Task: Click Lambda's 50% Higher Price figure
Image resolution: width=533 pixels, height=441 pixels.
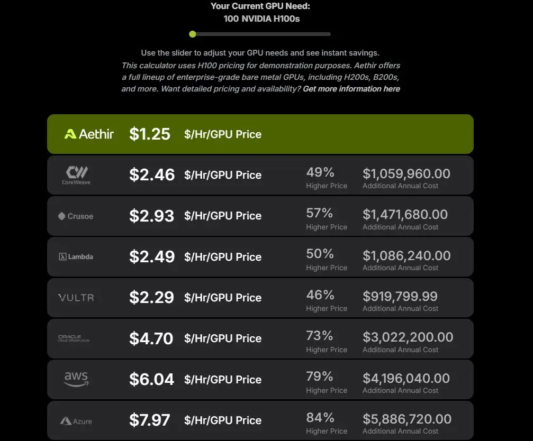Action: 320,254
